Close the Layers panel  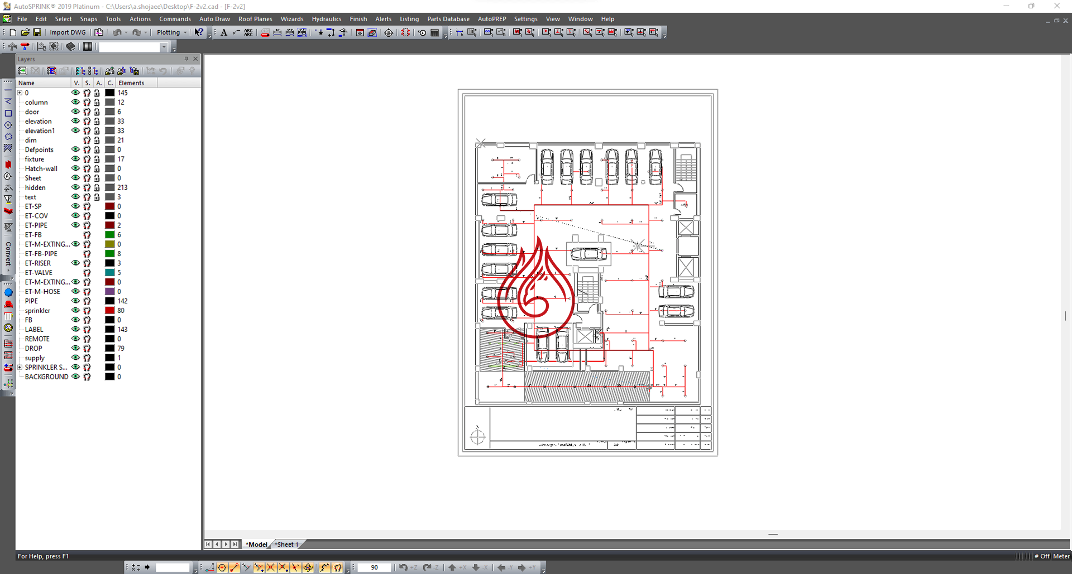tap(195, 59)
